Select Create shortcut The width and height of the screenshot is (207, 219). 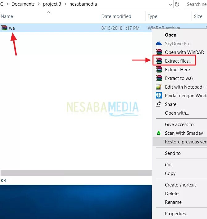[180, 185]
